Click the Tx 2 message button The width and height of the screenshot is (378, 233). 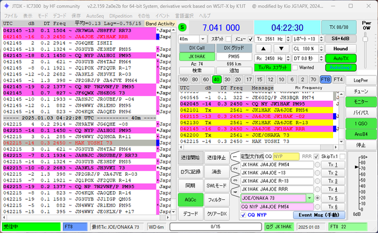click(x=333, y=173)
